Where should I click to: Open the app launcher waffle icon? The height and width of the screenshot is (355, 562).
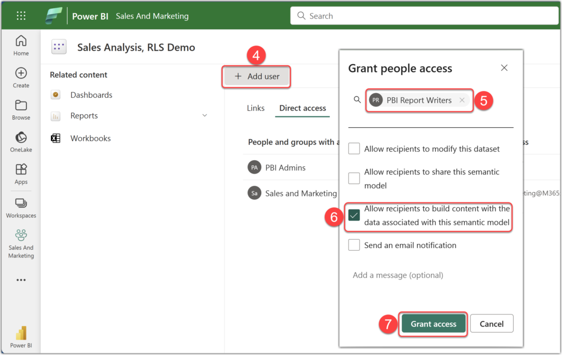(21, 16)
